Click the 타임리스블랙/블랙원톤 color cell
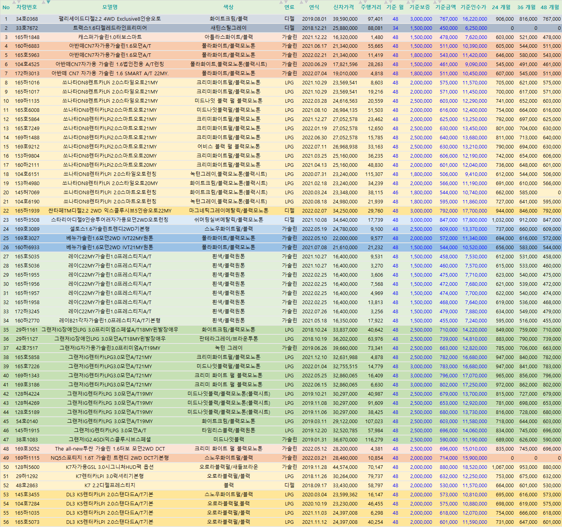562x527 pixels. pyautogui.click(x=228, y=430)
